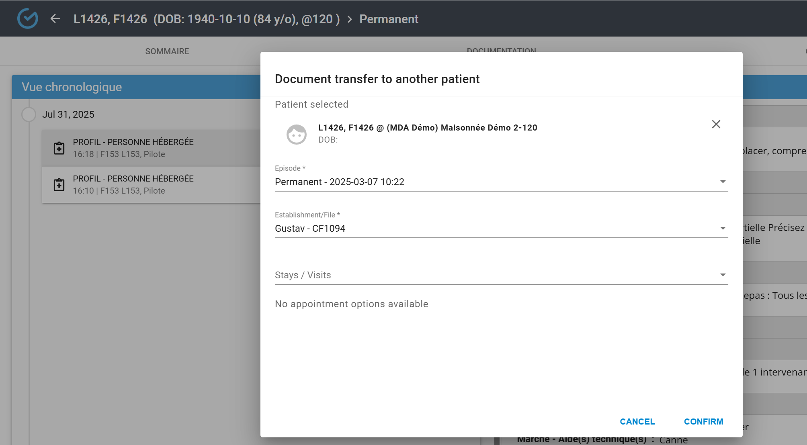The height and width of the screenshot is (445, 807).
Task: Click breadcrumb chevron before Permanent
Action: tap(350, 19)
